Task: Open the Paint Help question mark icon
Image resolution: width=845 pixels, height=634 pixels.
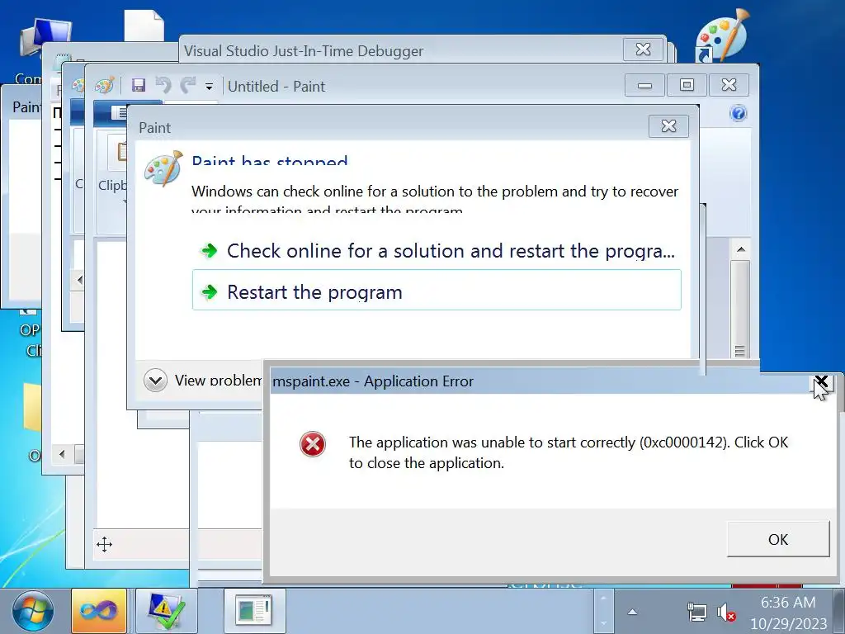Action: (x=739, y=113)
